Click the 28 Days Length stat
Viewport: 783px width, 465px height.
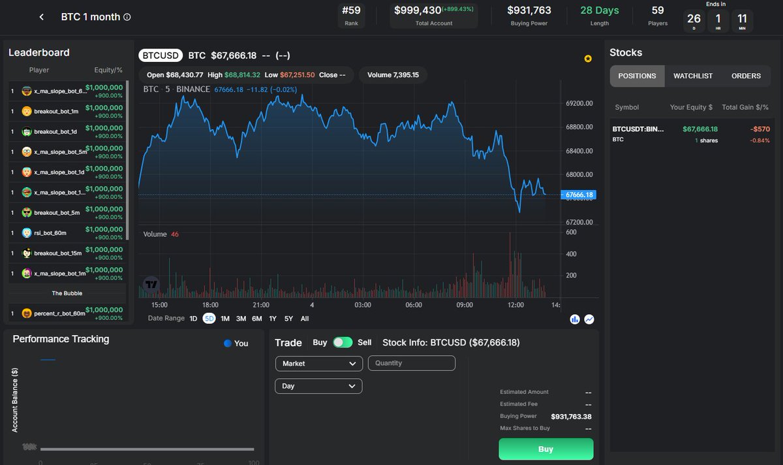pos(600,15)
